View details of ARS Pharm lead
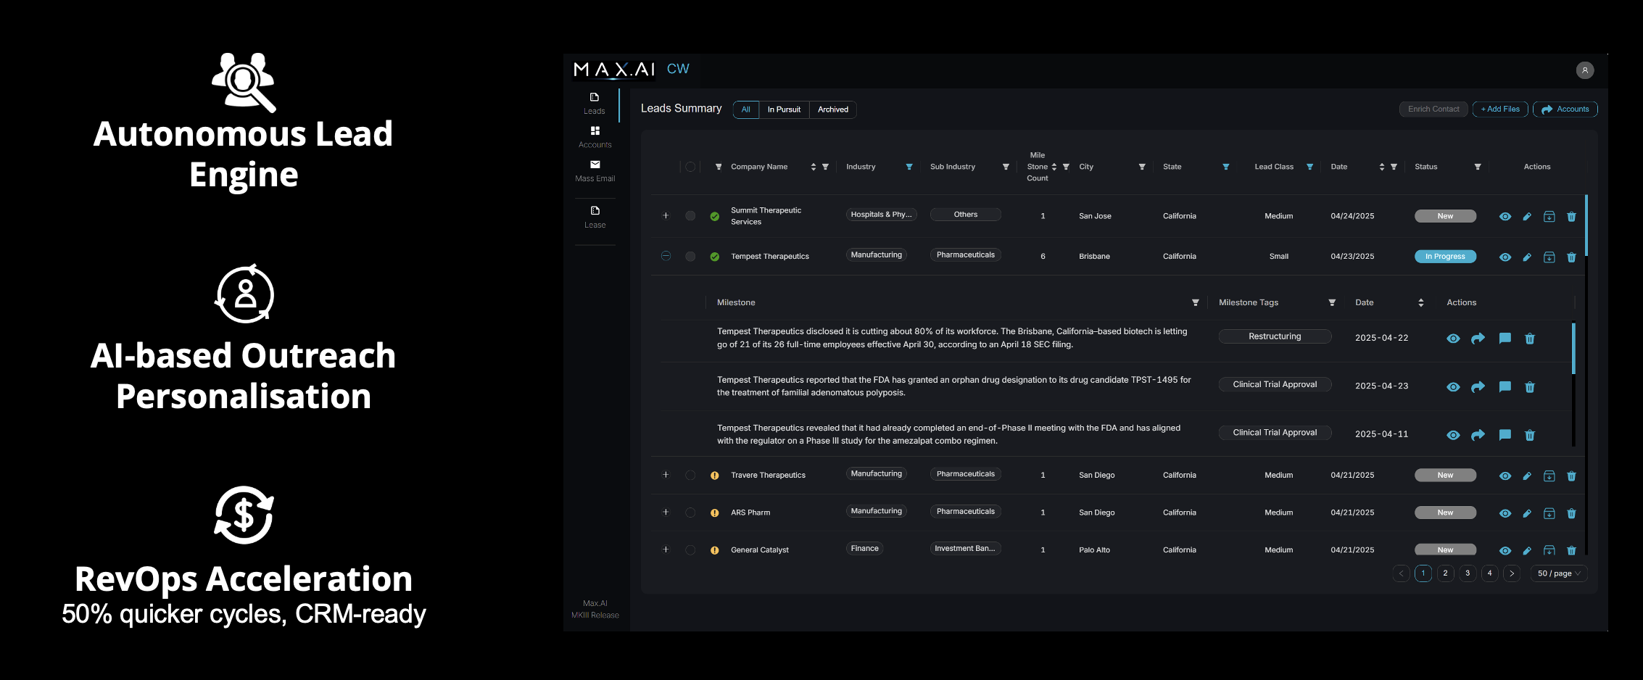The image size is (1643, 680). 1505,513
